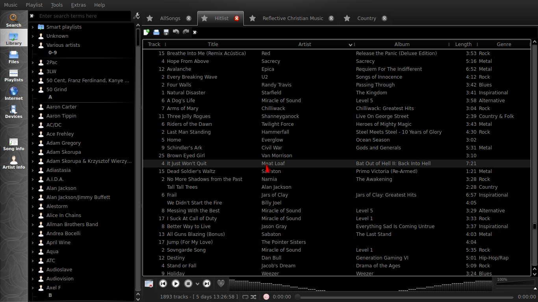Open the stop-after options dropdown arrow
538x302 pixels.
pyautogui.click(x=197, y=284)
